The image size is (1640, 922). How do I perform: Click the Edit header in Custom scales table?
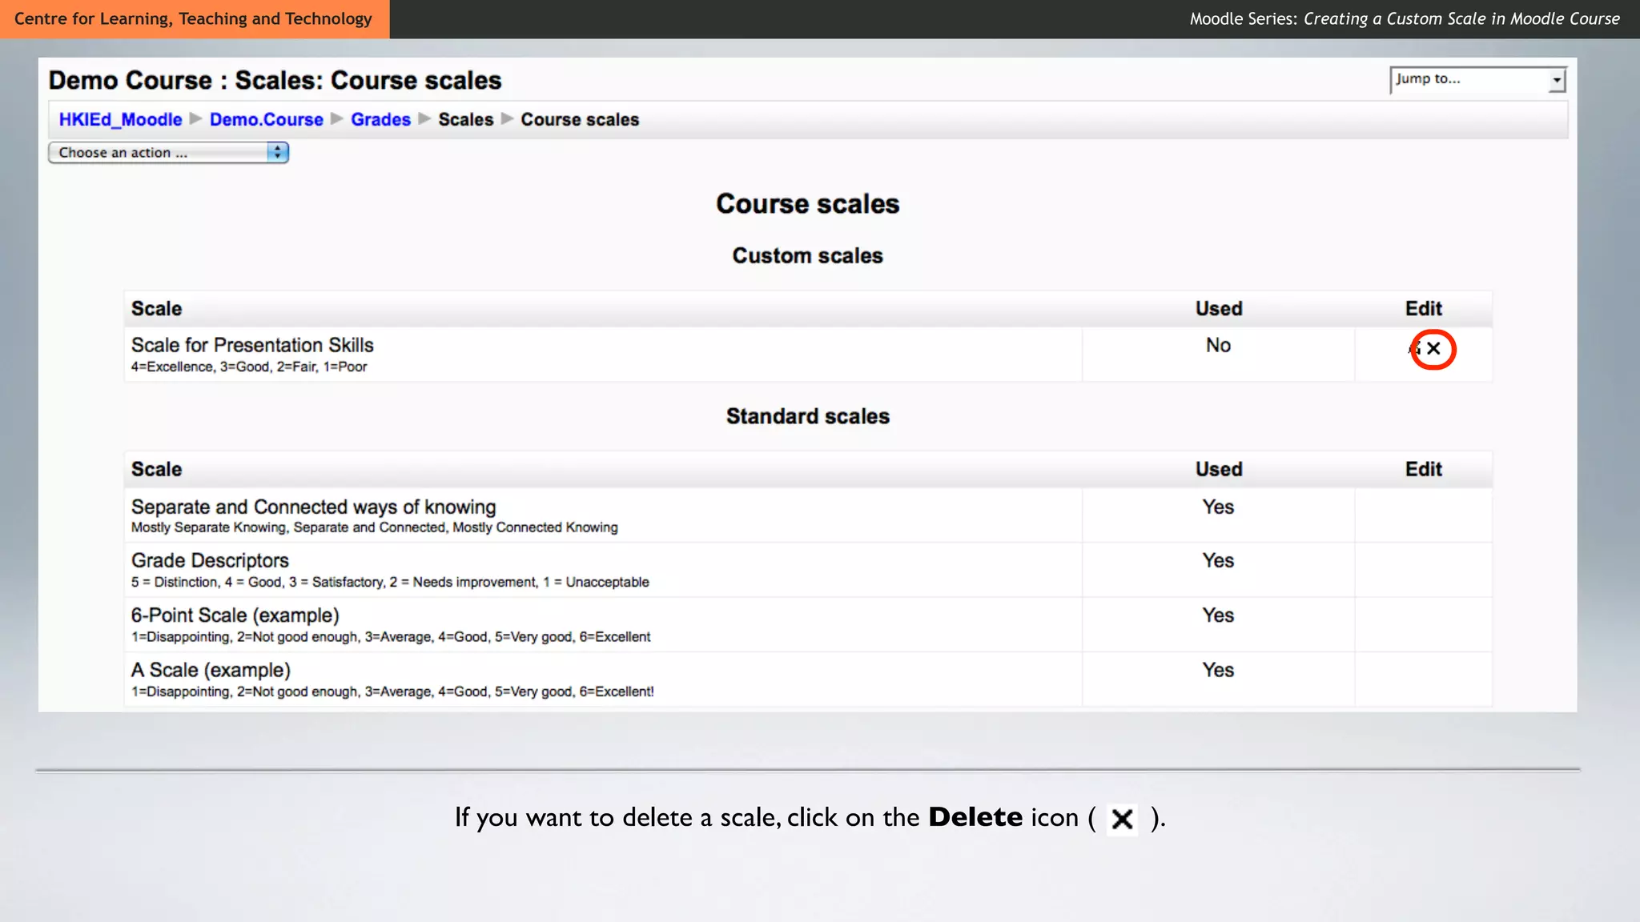(x=1423, y=308)
